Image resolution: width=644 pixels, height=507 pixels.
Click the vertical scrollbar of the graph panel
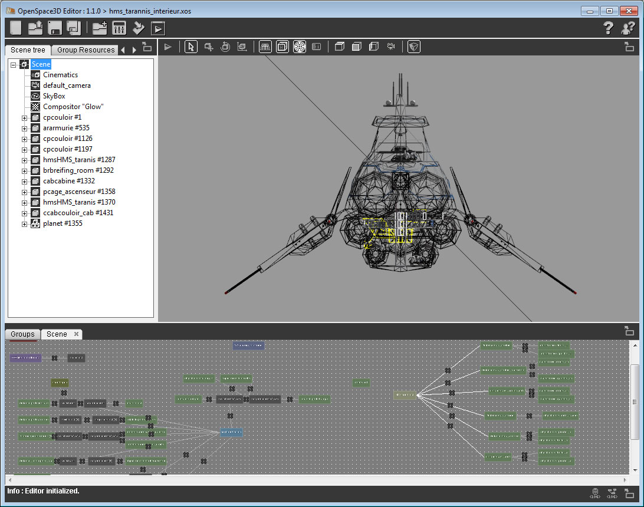635,401
